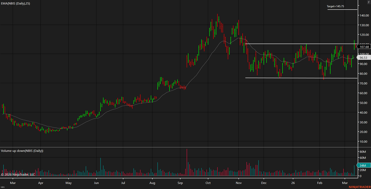Image resolution: width=371 pixels, height=189 pixels.
Task: Click the 140.00 price axis label
Action: click(x=364, y=15)
